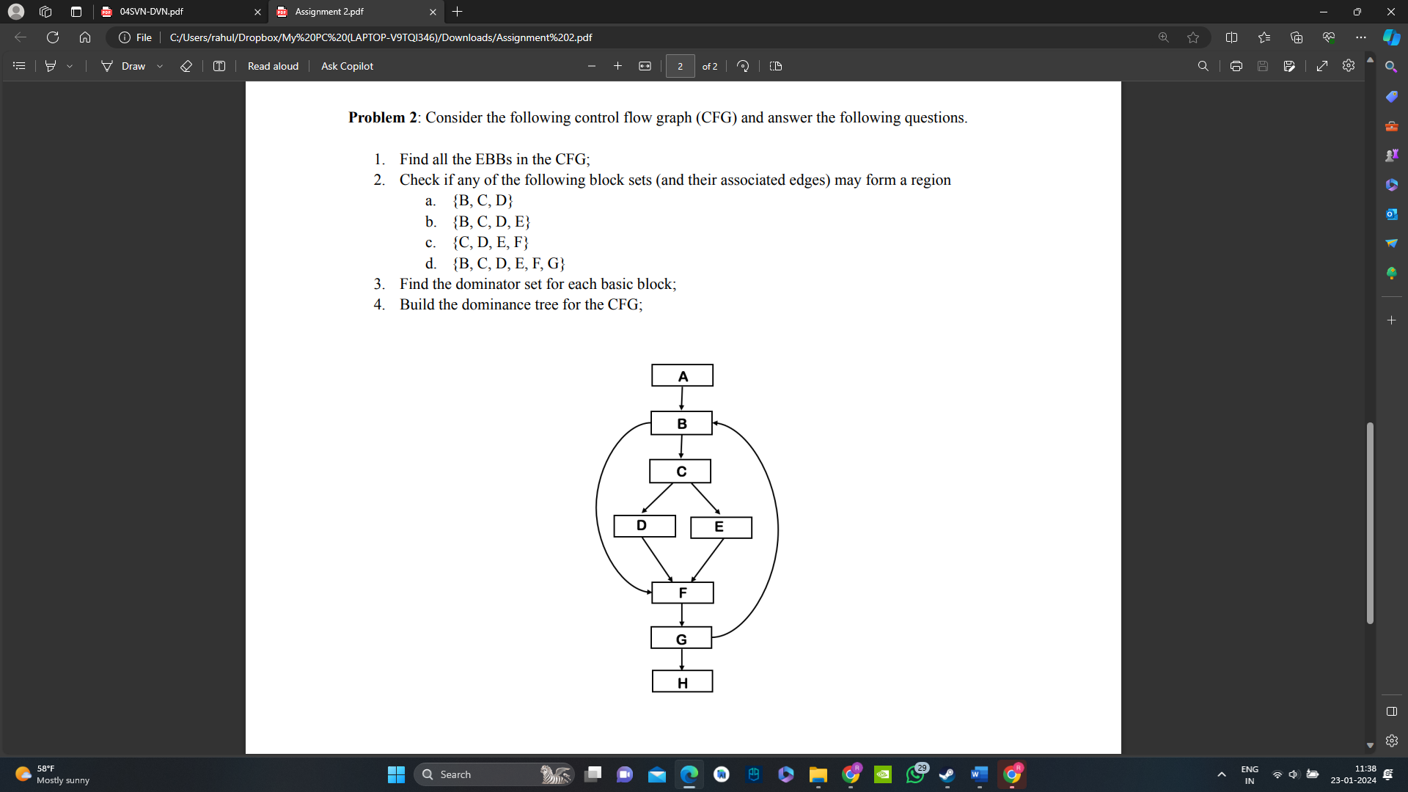Toggle two-page view layout
The height and width of the screenshot is (792, 1408).
[775, 66]
